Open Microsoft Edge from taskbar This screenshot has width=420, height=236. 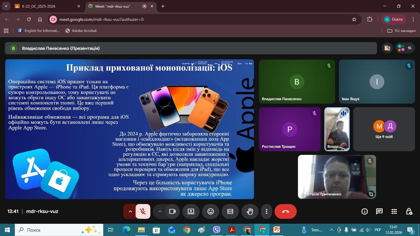click(x=126, y=230)
